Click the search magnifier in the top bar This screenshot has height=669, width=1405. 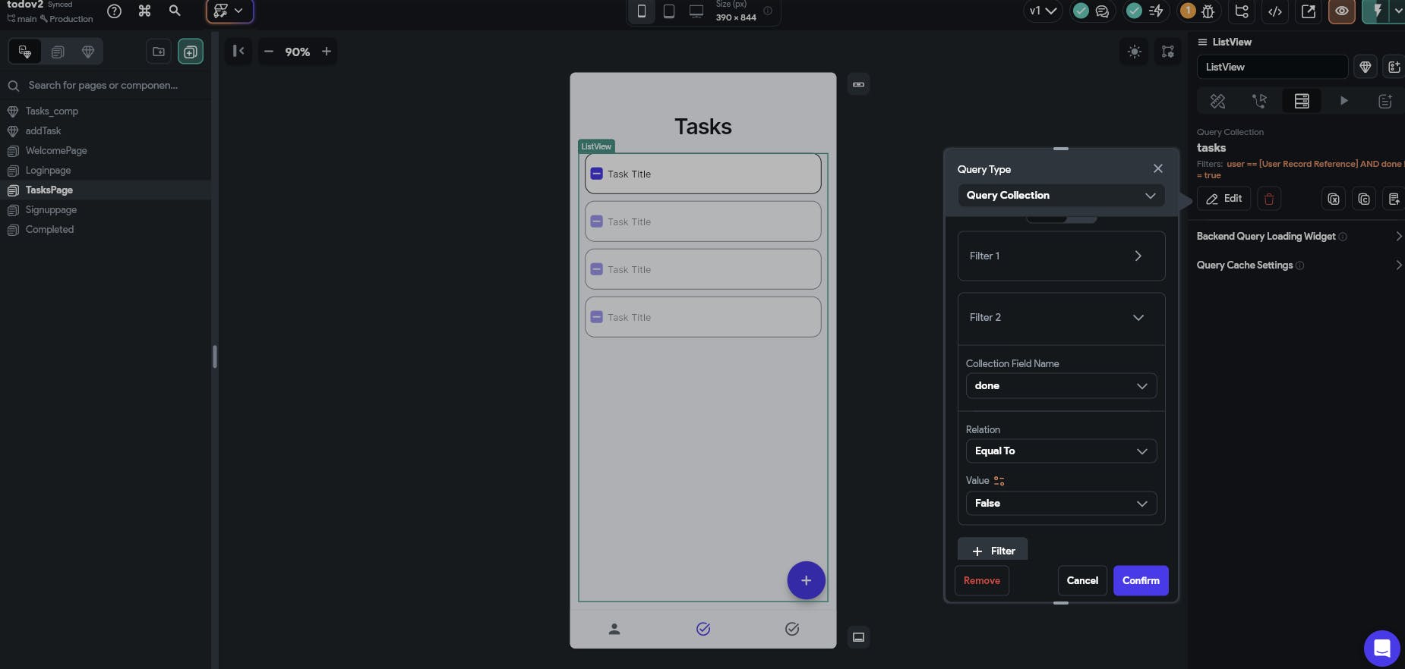175,11
